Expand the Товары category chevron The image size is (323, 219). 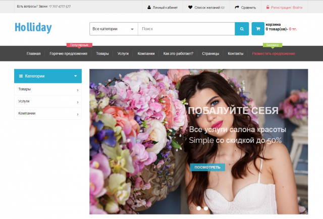(78, 90)
